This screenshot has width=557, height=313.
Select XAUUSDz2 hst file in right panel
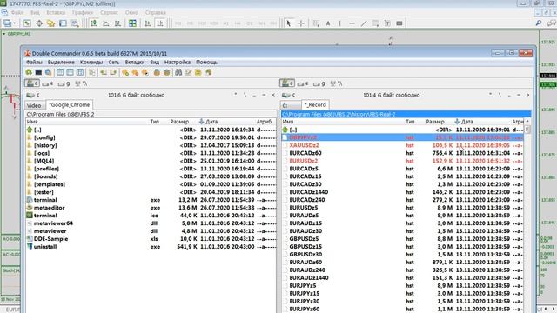coord(402,145)
